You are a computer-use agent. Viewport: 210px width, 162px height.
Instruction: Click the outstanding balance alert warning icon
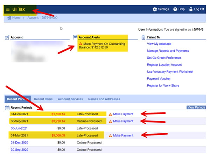(80, 44)
